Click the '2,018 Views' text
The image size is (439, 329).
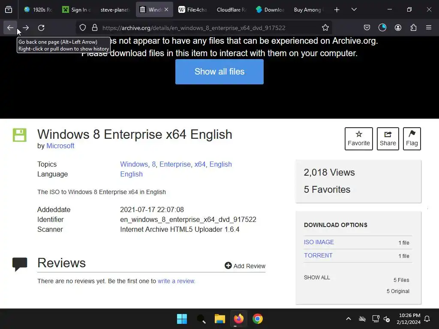[x=329, y=172]
